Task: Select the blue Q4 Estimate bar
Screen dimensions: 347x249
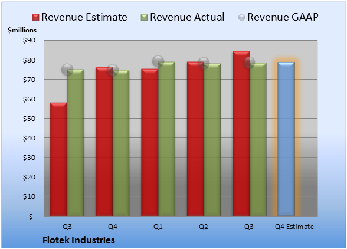Action: coord(286,139)
